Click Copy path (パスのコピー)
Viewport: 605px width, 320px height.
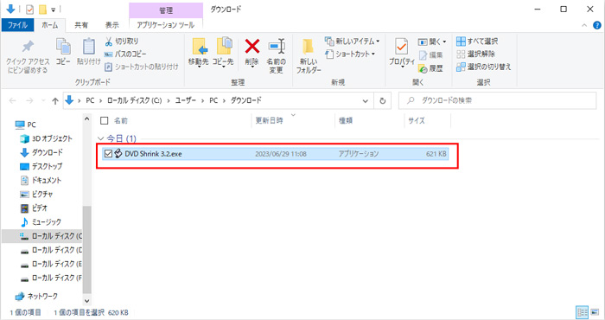125,54
